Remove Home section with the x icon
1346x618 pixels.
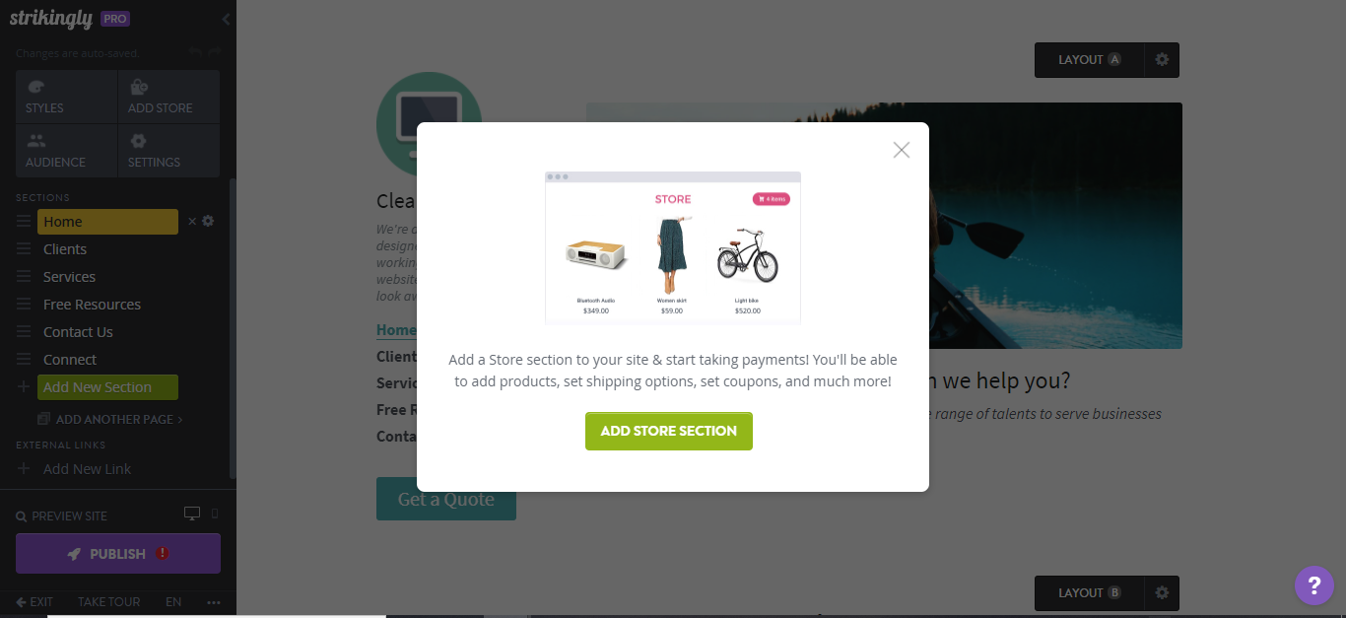(192, 222)
